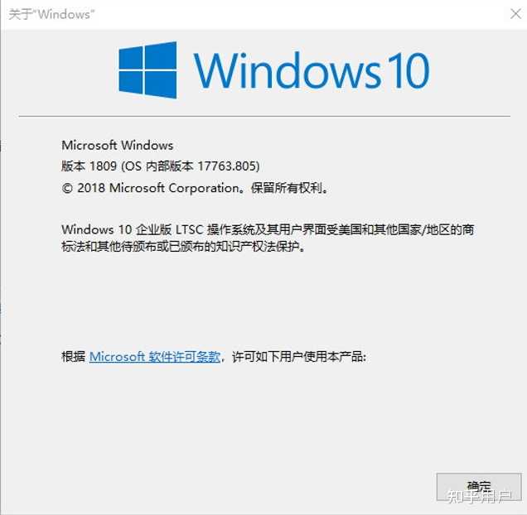Click the 关于"Windows" title bar text
527x515 pixels.
pos(51,14)
